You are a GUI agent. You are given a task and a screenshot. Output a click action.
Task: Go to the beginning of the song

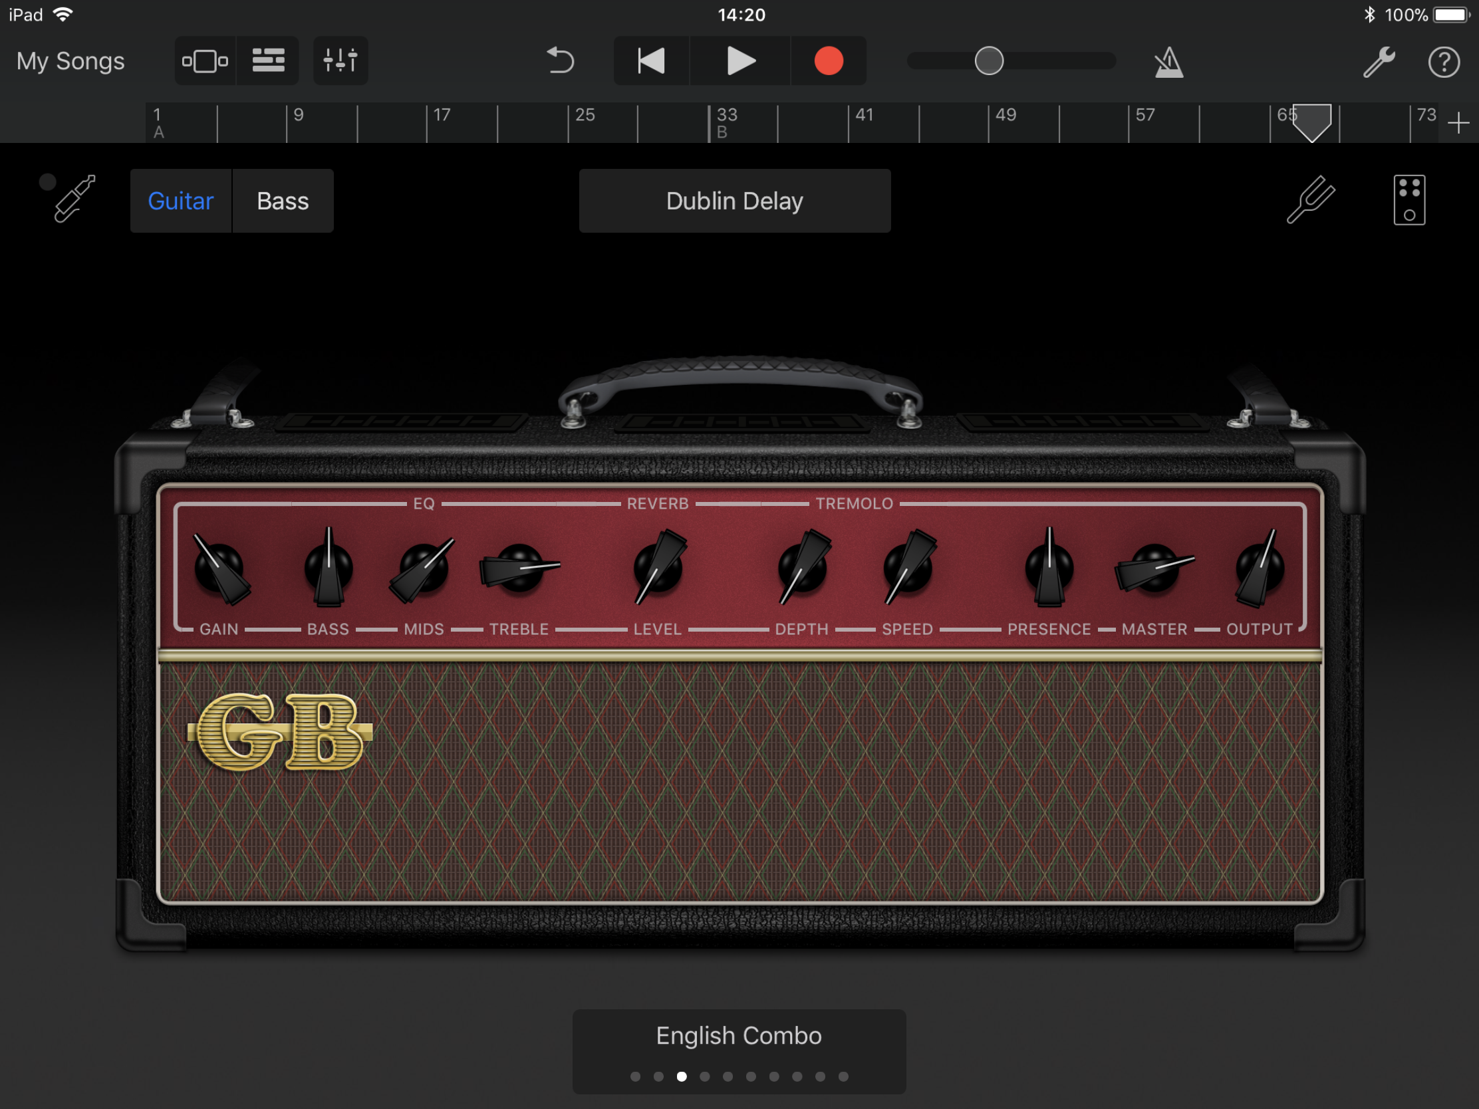(651, 61)
